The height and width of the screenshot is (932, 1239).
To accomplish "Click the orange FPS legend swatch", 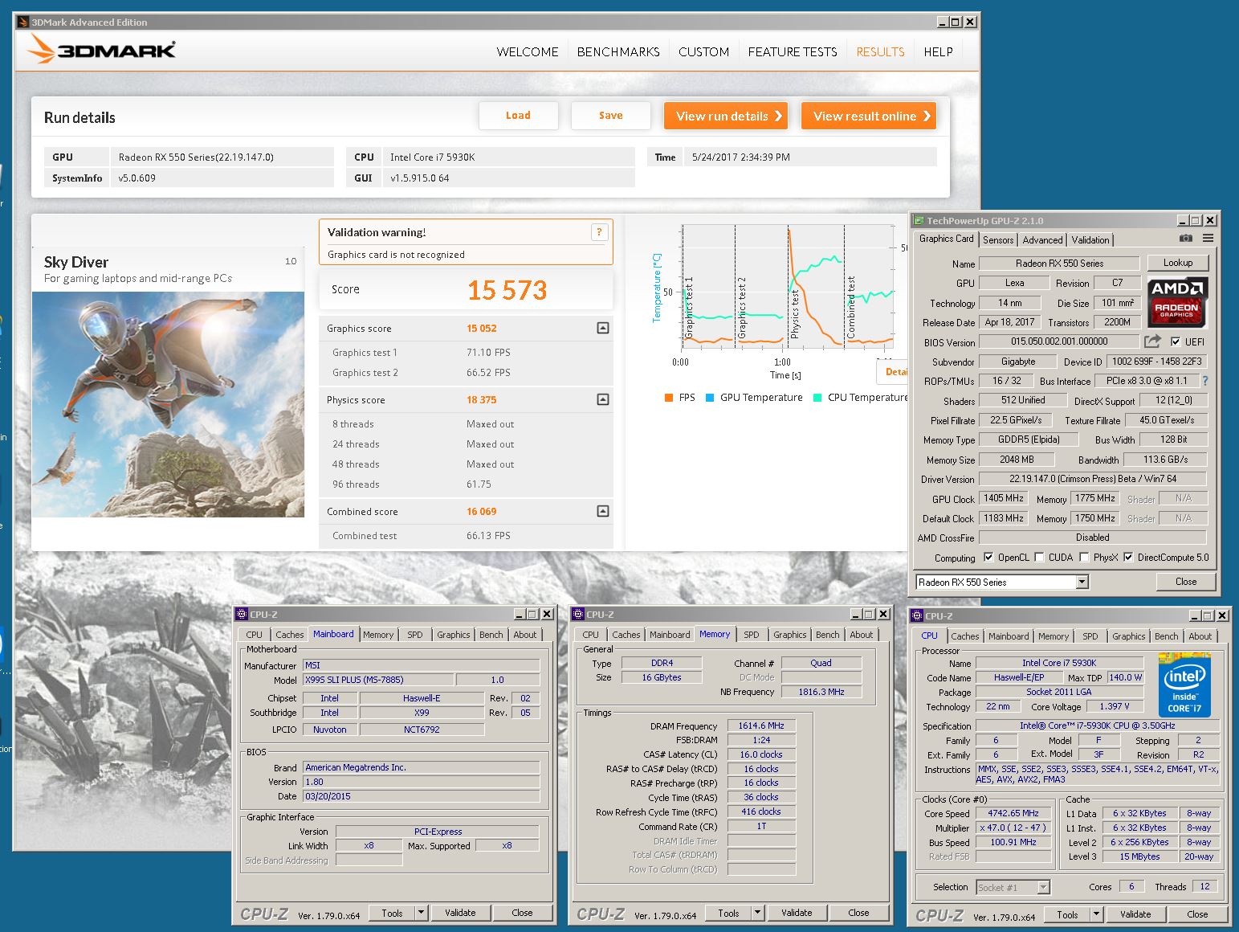I will pos(669,398).
